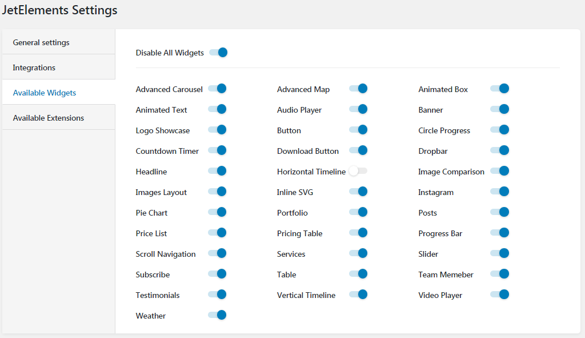Viewport: 585px width, 338px height.
Task: Switch off the Animated Box widget
Action: click(x=499, y=89)
